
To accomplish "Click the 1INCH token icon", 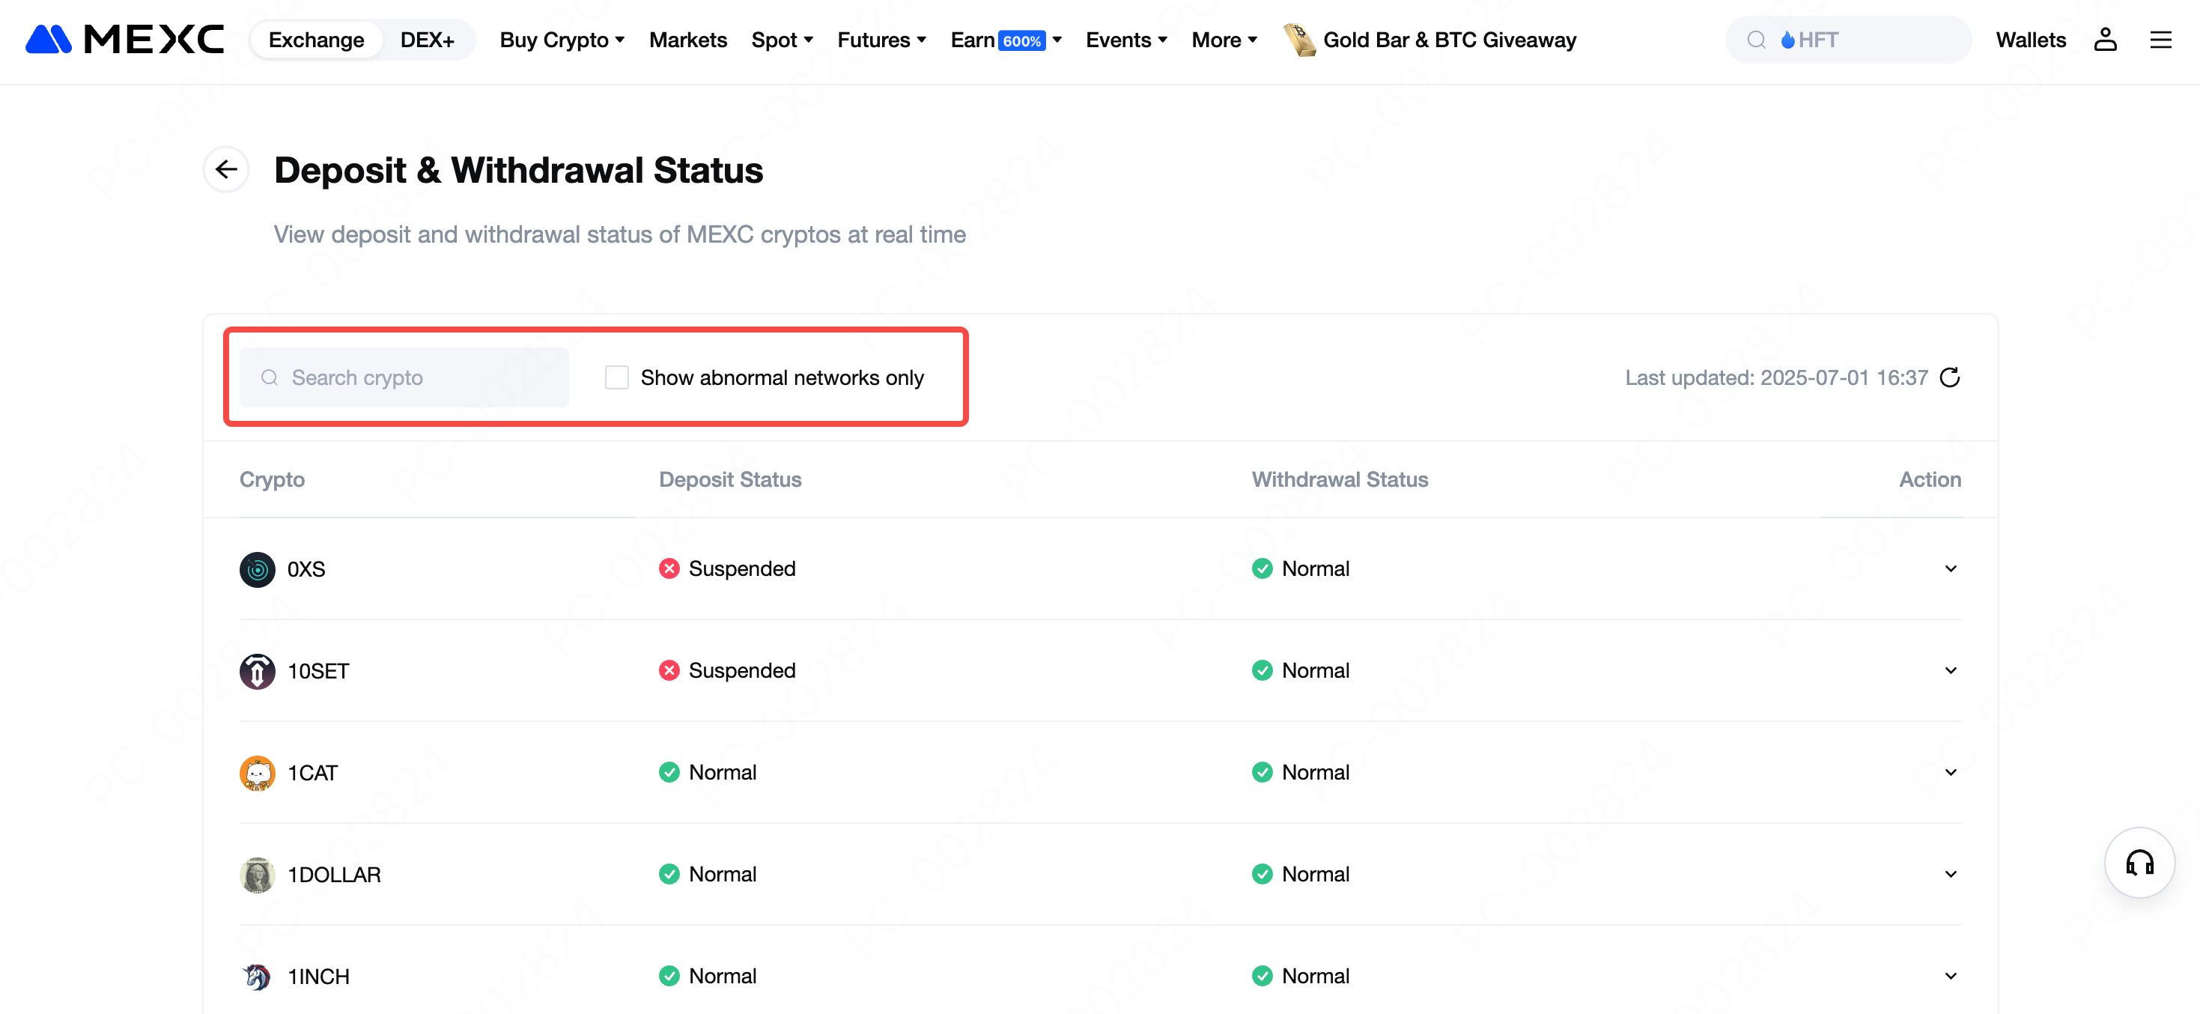I will (x=257, y=977).
